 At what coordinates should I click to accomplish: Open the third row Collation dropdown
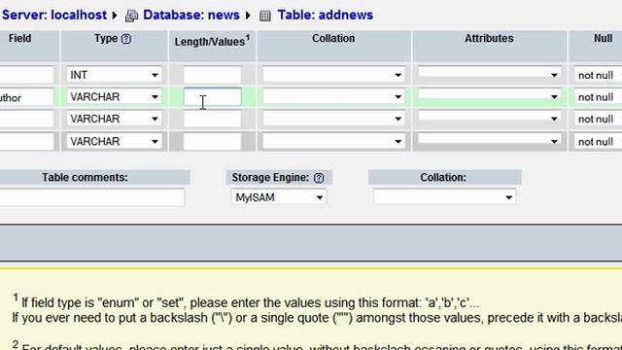[x=333, y=119]
